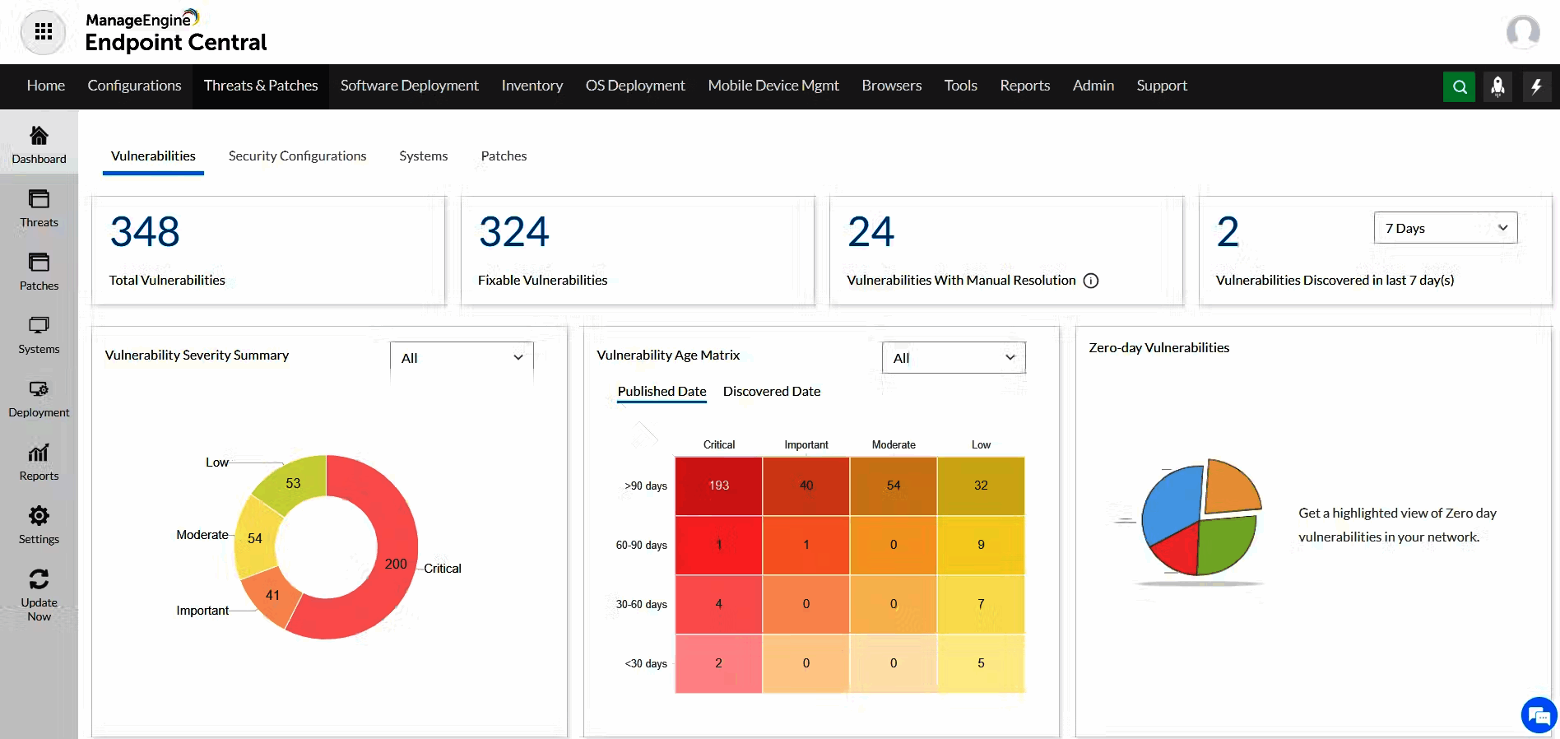The height and width of the screenshot is (739, 1560).
Task: Select the Published Date view
Action: (662, 392)
